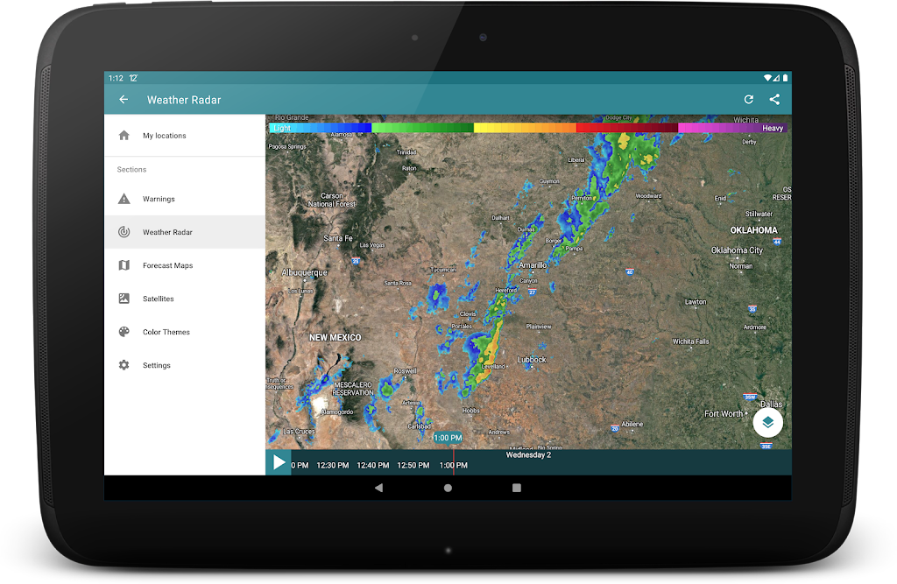The width and height of the screenshot is (897, 584).
Task: Open My locations
Action: (x=185, y=136)
